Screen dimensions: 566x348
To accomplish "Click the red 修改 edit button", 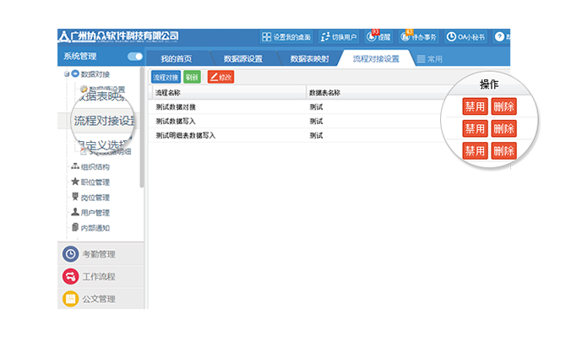I will click(x=220, y=76).
